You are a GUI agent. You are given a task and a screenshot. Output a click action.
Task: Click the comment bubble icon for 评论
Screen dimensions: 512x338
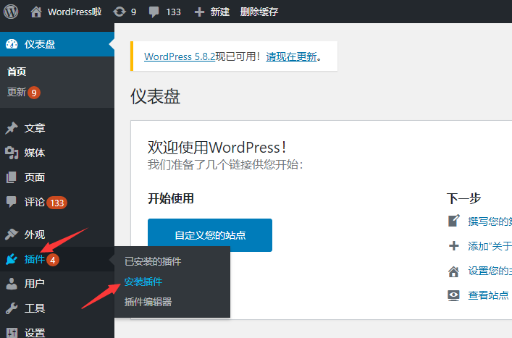point(11,202)
